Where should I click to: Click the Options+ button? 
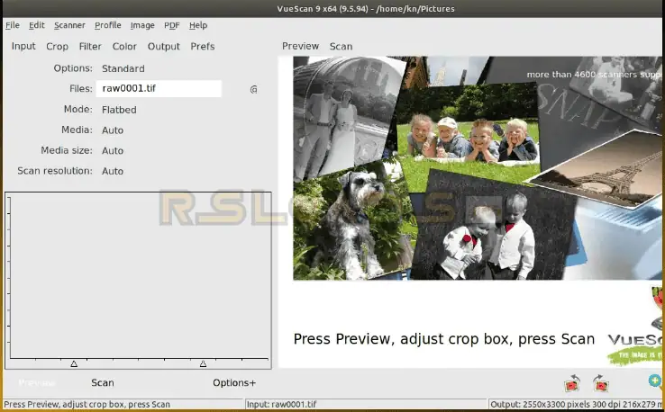tap(234, 382)
